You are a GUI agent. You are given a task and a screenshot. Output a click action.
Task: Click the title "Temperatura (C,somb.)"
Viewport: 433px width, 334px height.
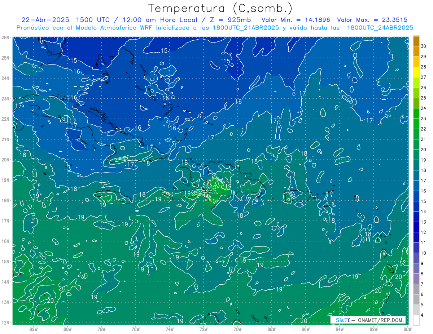[220, 8]
